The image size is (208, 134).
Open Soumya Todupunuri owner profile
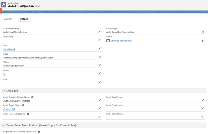[x=121, y=41]
